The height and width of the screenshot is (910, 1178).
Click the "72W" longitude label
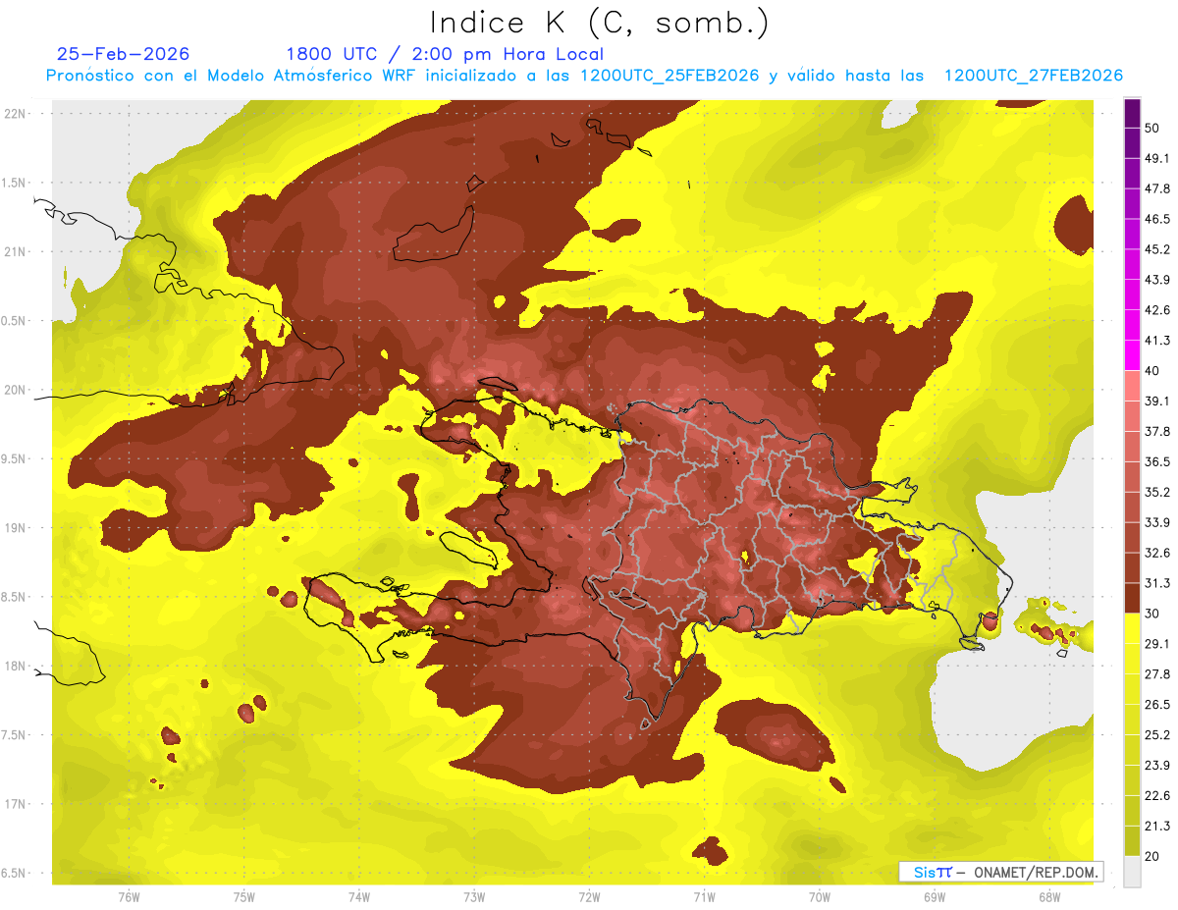[x=589, y=897]
